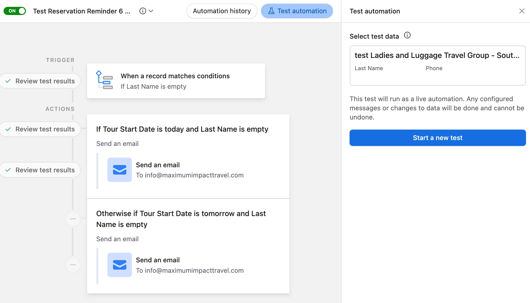Open the trigger's Review test results

coord(40,81)
